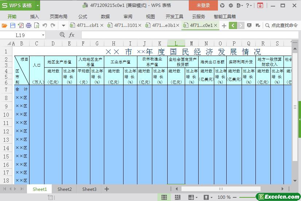The image size is (301, 201).
Task: Click the 未登录 login button
Action: coord(203,5)
